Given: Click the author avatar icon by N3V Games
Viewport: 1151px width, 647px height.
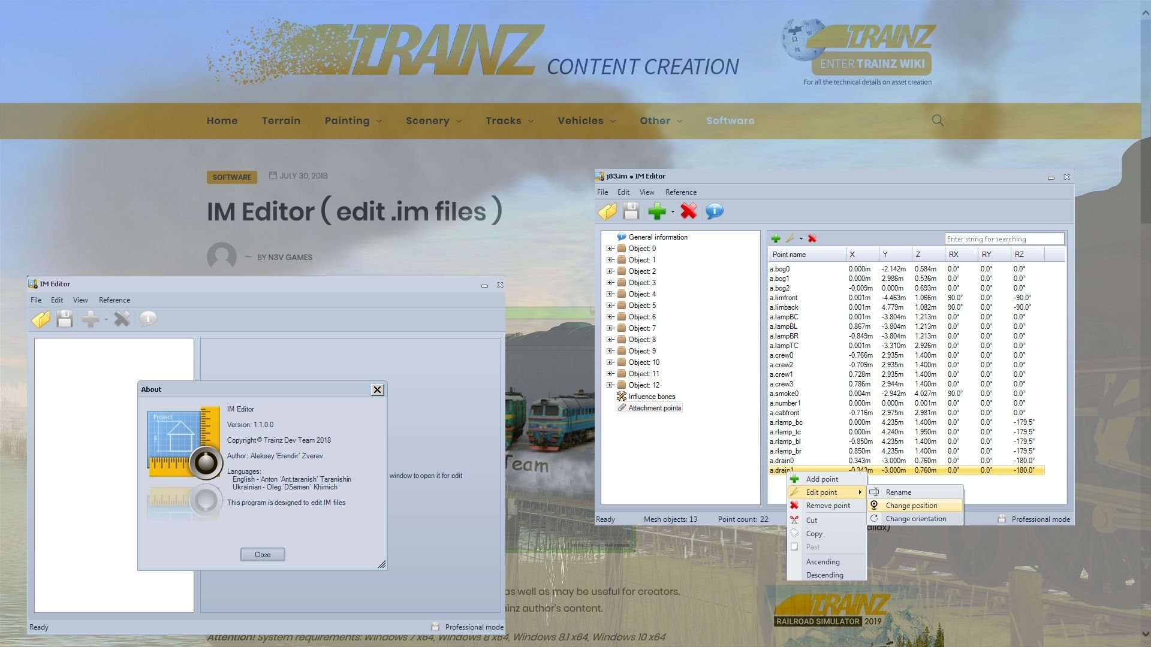Looking at the screenshot, I should (x=222, y=257).
